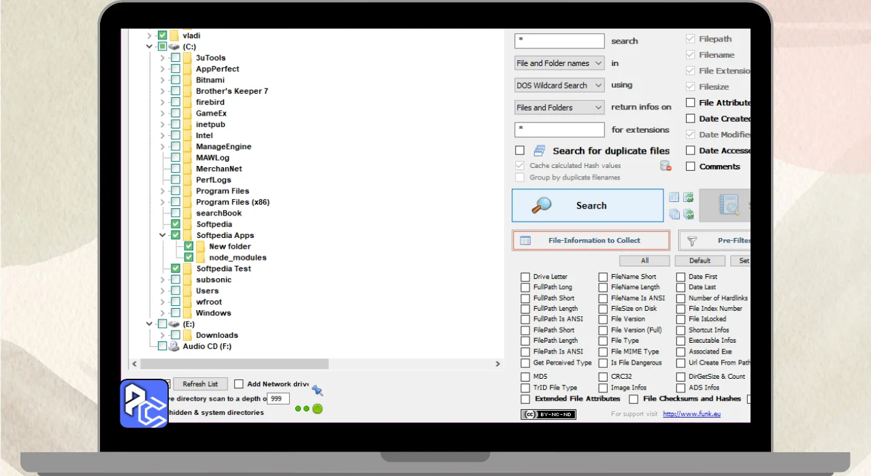Viewport: 871px width, 476px height.
Task: Click the folder icon of Softpedia Test
Action: coord(188,269)
